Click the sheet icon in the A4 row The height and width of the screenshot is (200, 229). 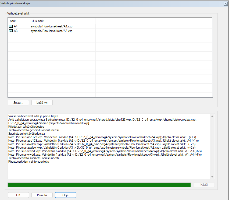click(11, 26)
